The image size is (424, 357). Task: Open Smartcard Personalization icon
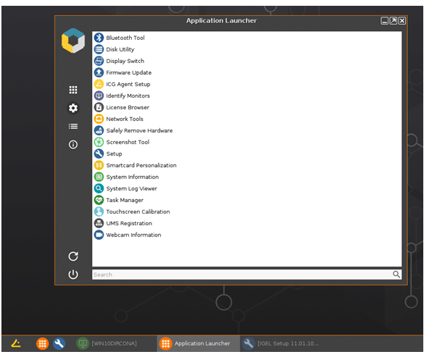tap(99, 165)
